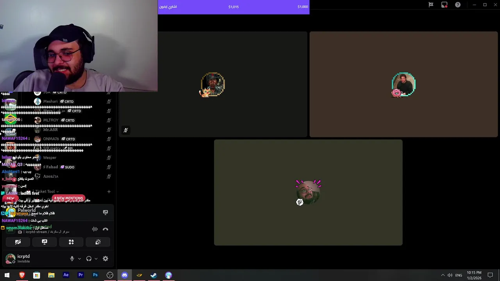Click the icrptd Invisible status name
The width and height of the screenshot is (500, 281).
tap(23, 258)
